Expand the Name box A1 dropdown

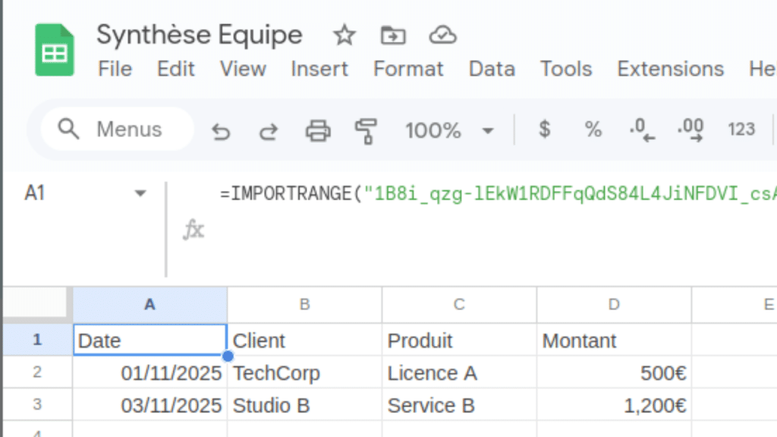(x=140, y=193)
